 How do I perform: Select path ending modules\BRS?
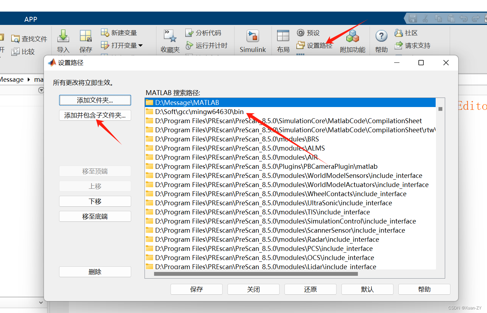pos(290,139)
